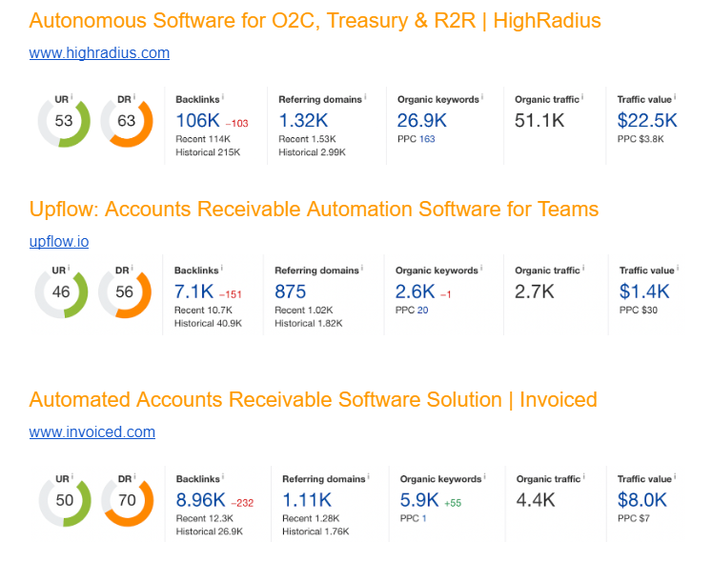Open Upflow organic keywords 2.6K
Viewport: 712px width, 562px height.
tap(415, 291)
